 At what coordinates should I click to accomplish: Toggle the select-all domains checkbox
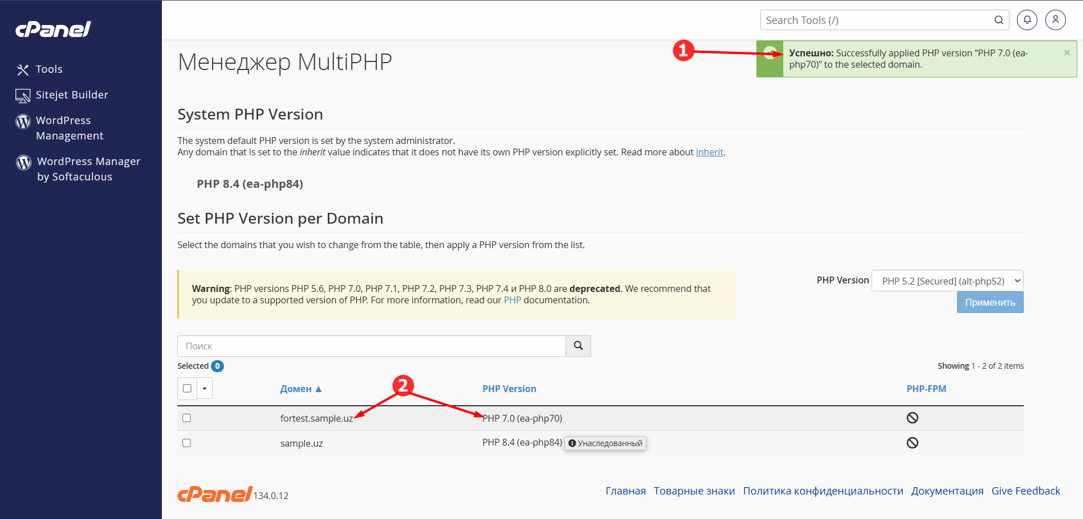pyautogui.click(x=187, y=388)
